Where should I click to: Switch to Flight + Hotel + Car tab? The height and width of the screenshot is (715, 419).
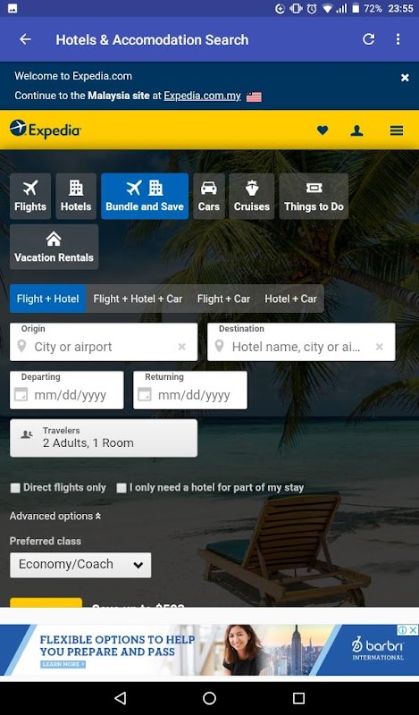138,299
